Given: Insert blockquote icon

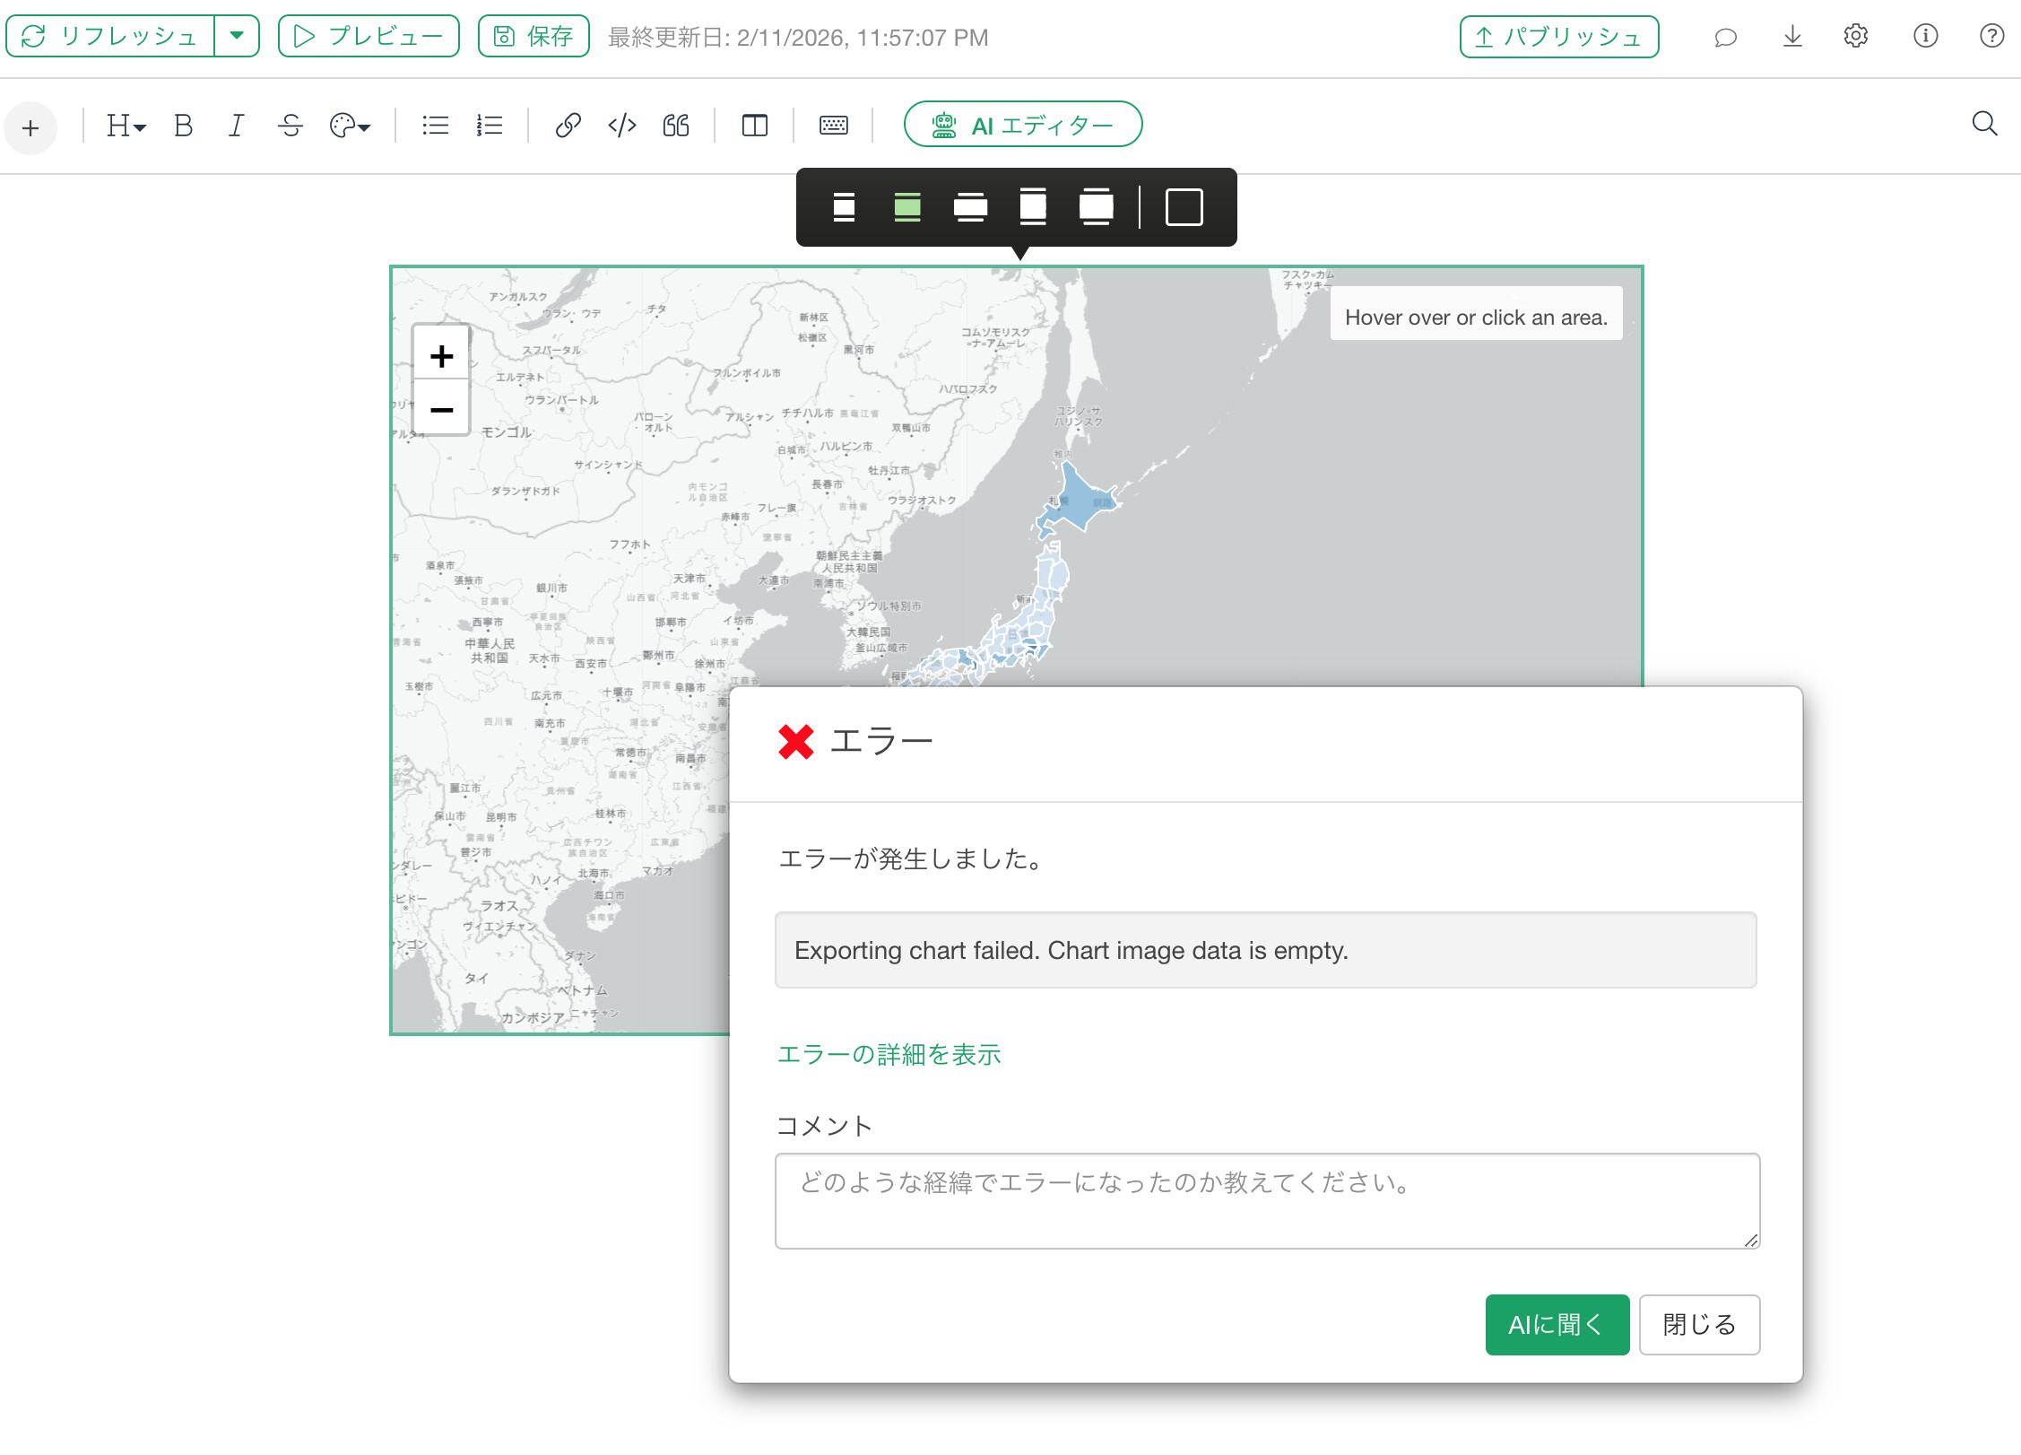Looking at the screenshot, I should 676,126.
